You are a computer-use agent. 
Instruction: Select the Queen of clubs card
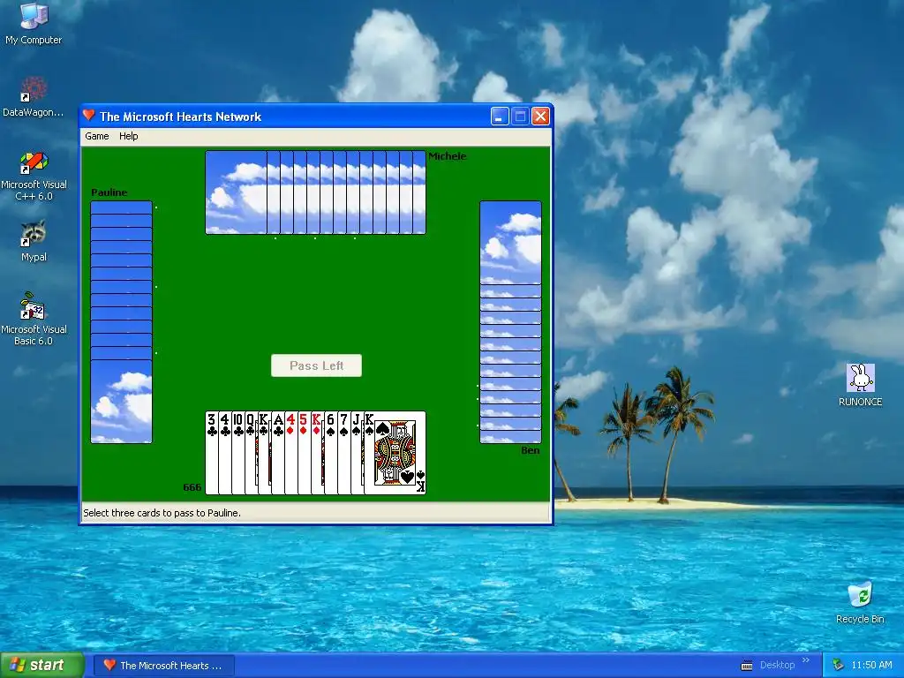click(x=252, y=453)
